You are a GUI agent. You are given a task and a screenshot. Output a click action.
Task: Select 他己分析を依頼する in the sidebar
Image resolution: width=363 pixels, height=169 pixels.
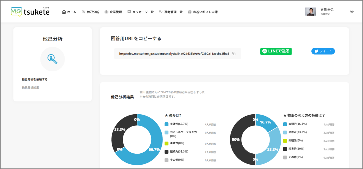[x=35, y=79]
